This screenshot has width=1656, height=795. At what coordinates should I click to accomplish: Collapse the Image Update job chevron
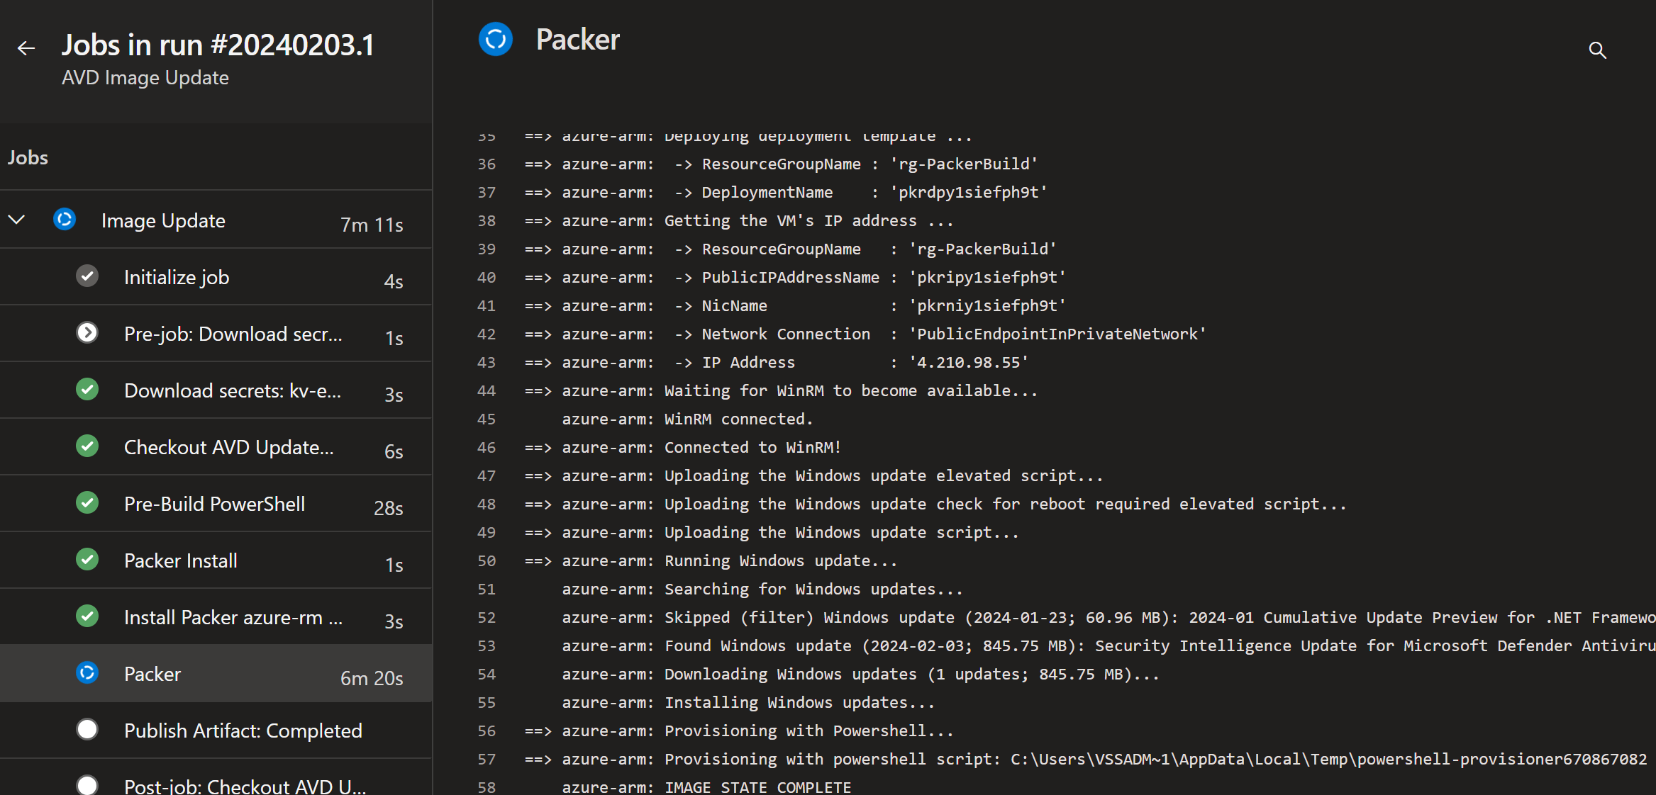pyautogui.click(x=17, y=220)
